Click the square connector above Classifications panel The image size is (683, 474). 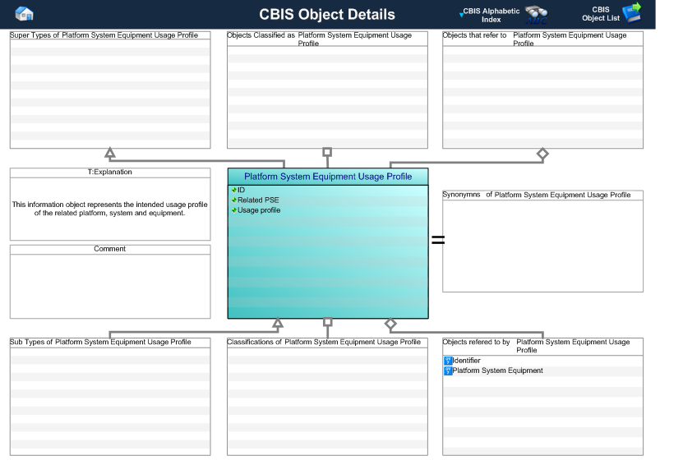click(328, 322)
